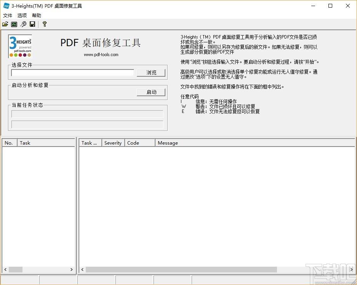Click the 3-Heights logo image

tap(20, 46)
